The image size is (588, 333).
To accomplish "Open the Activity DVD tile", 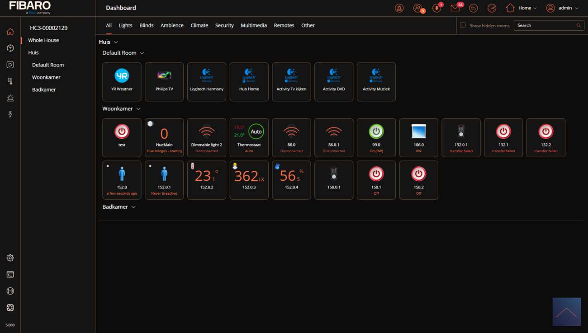I will (x=334, y=82).
